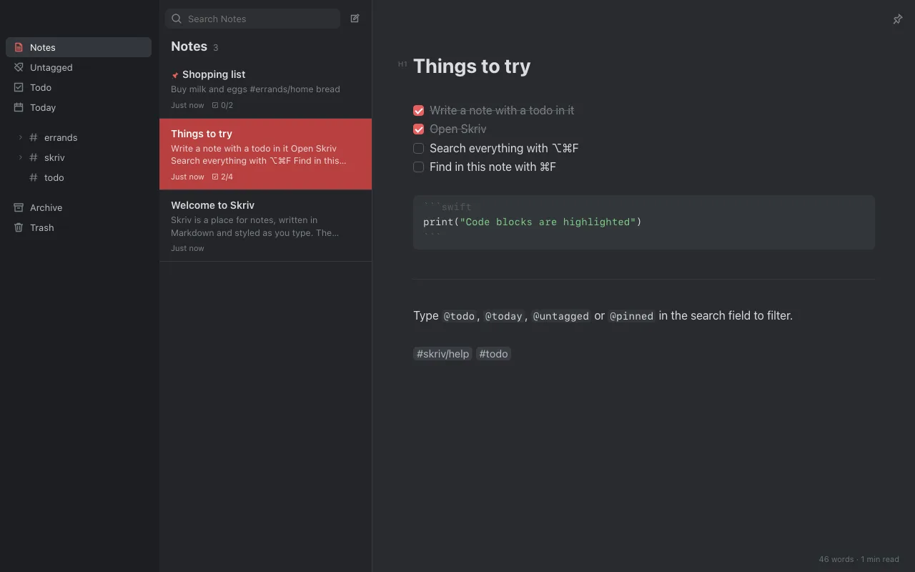The height and width of the screenshot is (572, 915).
Task: Click the swift code block text
Action: pos(532,222)
